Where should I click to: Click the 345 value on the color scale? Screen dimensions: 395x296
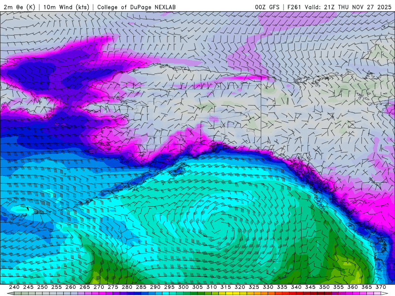coord(311,287)
